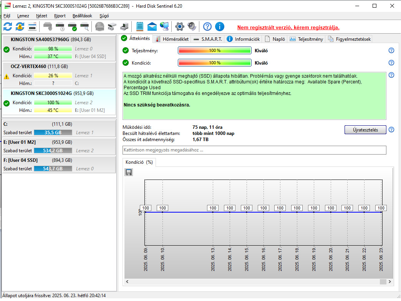
Task: Click the blue refresh arrows toolbar icon
Action: click(x=8, y=27)
